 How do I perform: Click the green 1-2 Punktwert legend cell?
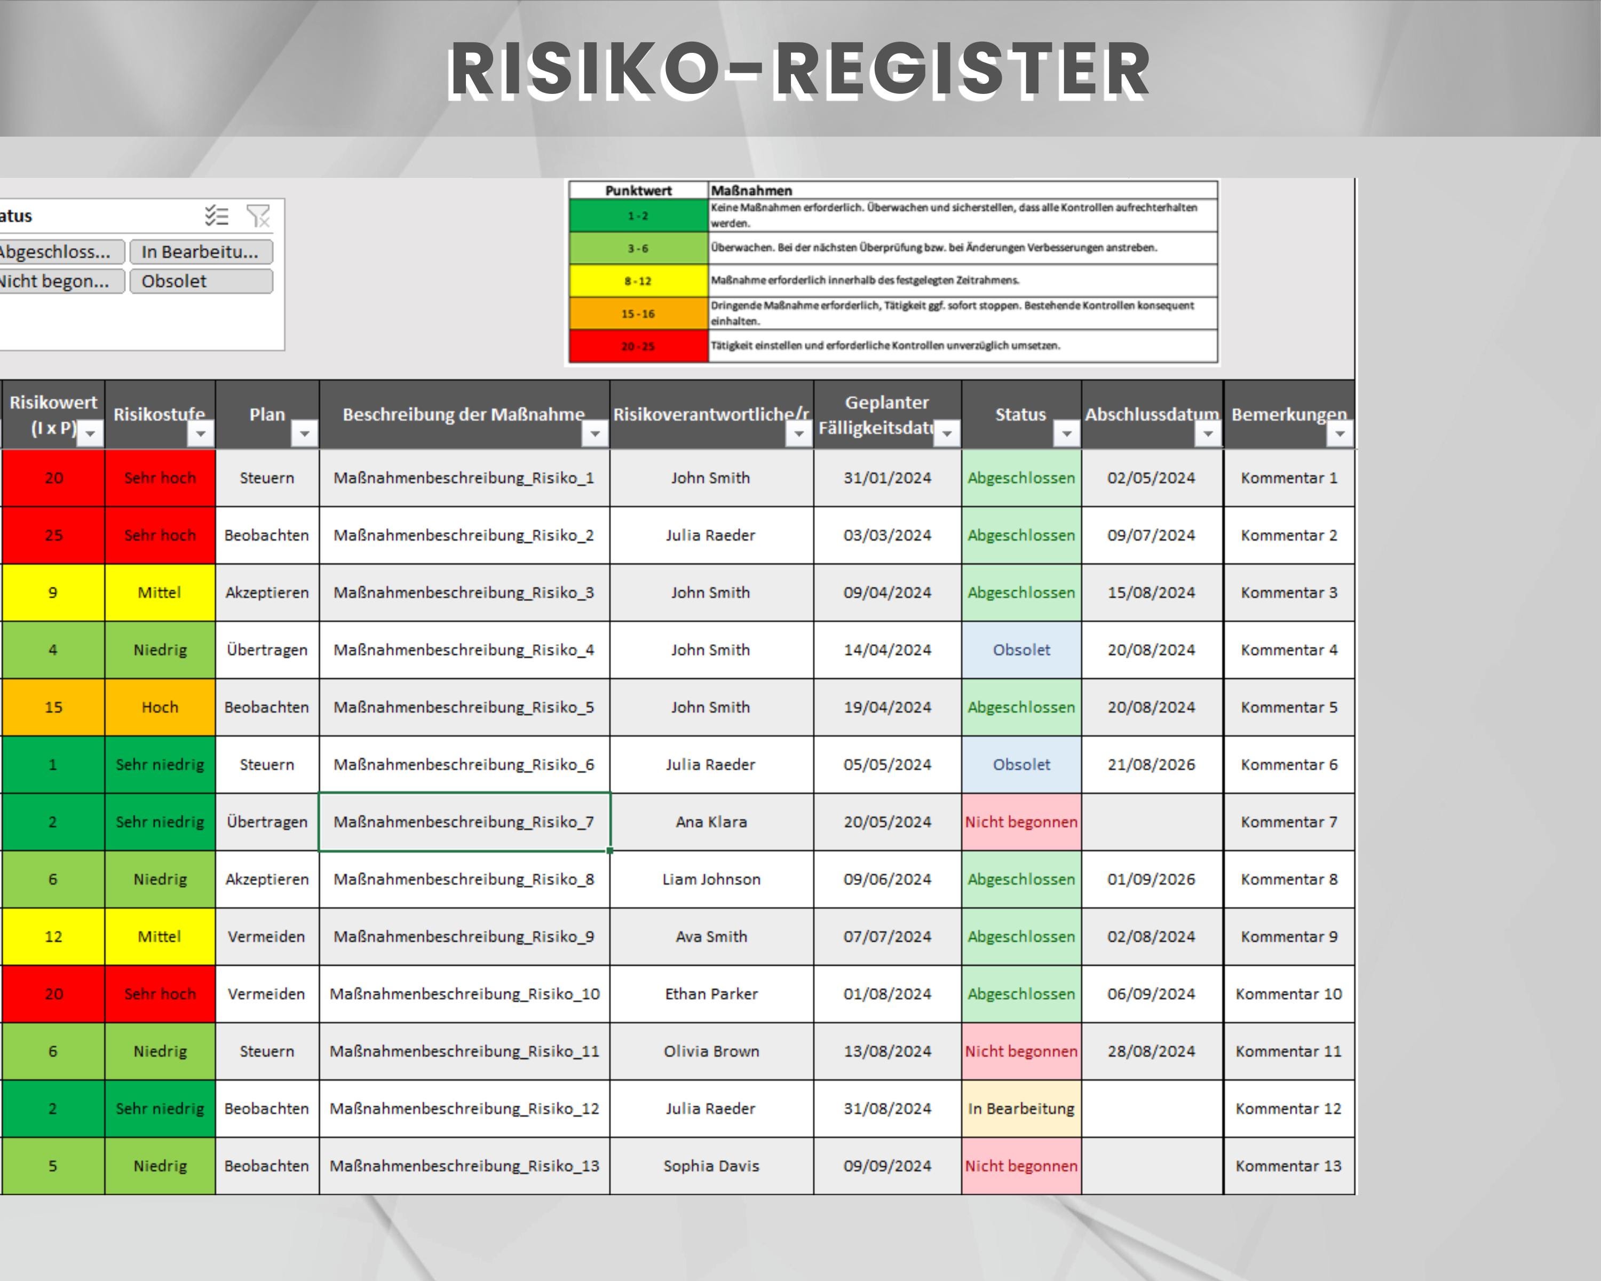tap(639, 216)
